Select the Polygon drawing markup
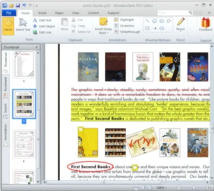 click(x=155, y=21)
